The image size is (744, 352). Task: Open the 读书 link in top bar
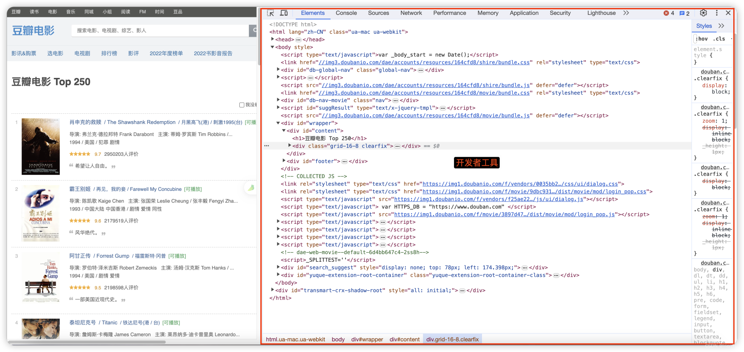click(34, 12)
